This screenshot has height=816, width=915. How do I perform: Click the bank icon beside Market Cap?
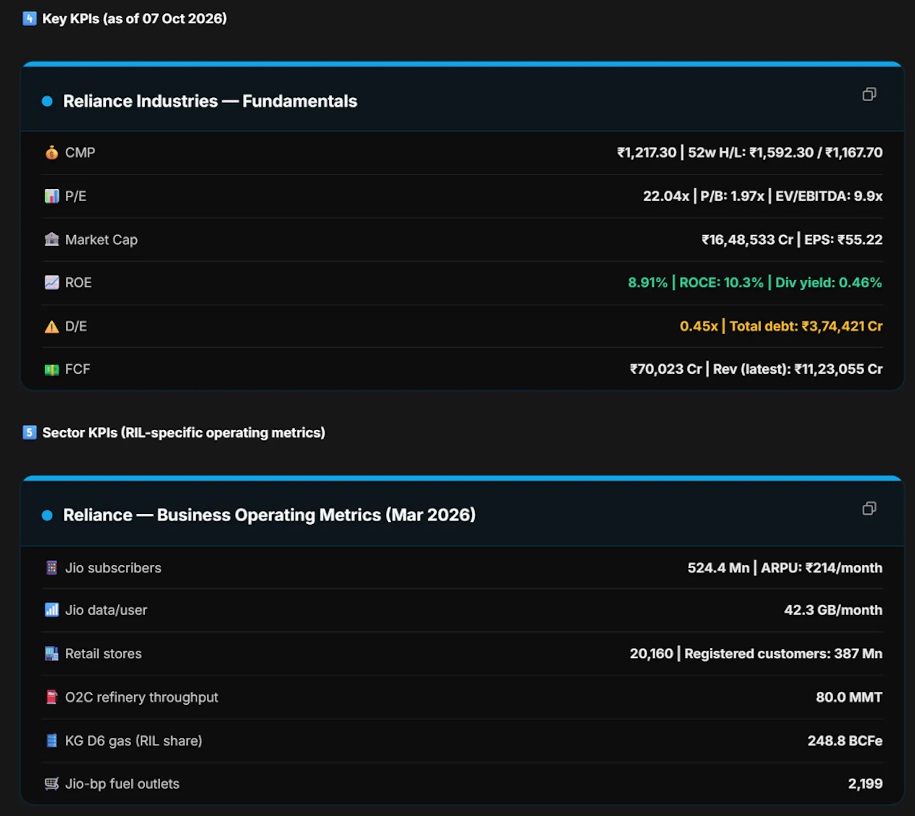tap(51, 239)
